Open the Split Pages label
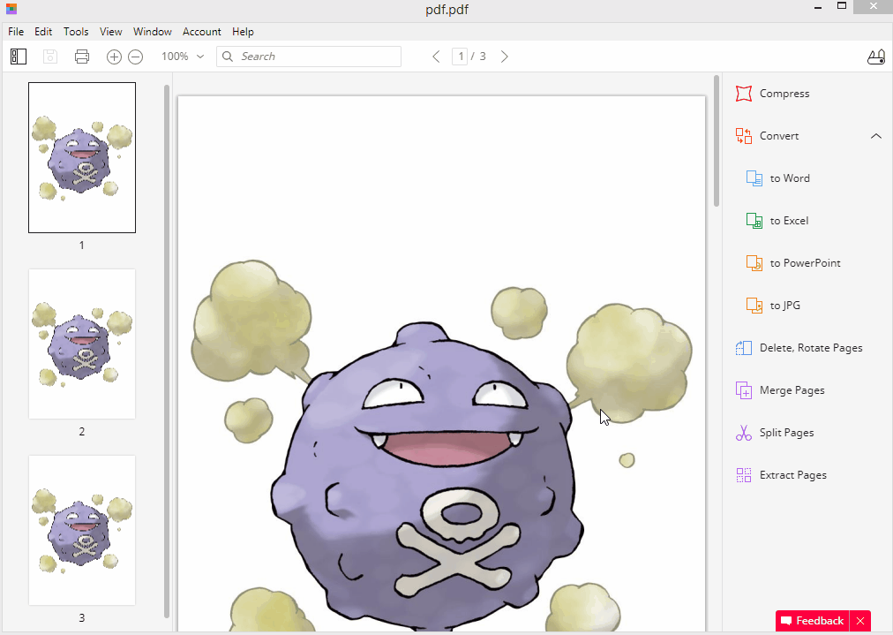Viewport: 893px width, 635px height. 786,433
